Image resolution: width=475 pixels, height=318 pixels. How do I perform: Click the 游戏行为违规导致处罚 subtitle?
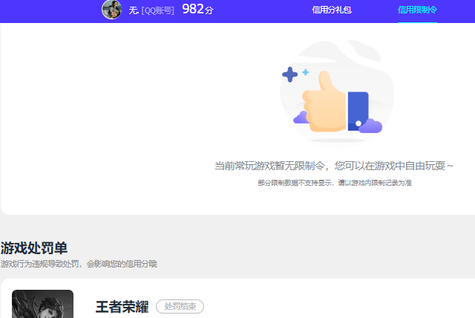tap(79, 264)
